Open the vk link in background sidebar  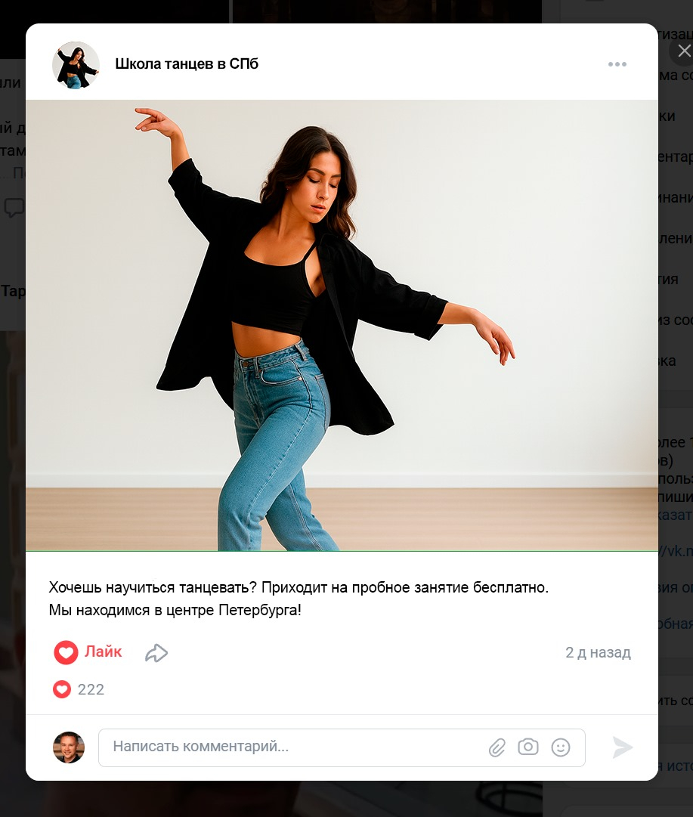pyautogui.click(x=676, y=551)
